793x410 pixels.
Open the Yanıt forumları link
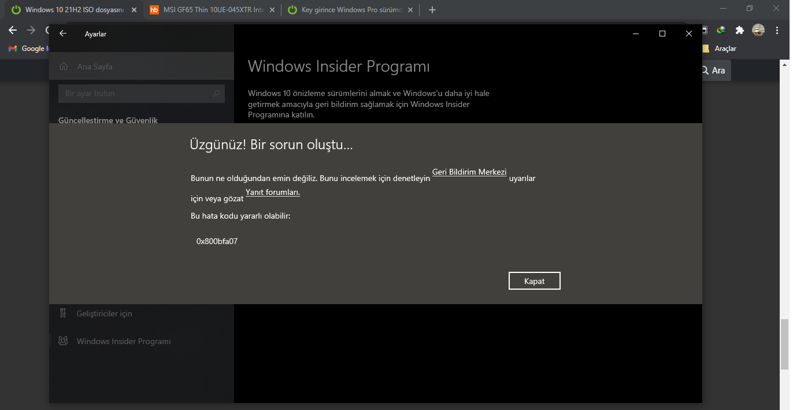pyautogui.click(x=273, y=193)
